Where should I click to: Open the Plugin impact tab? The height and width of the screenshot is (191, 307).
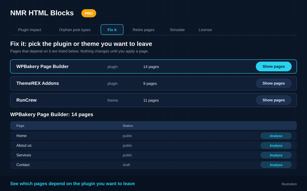tap(29, 30)
